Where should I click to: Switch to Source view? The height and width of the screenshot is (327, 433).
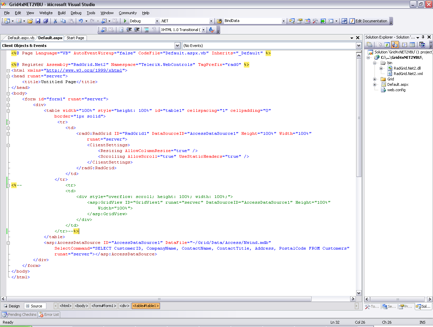pos(35,306)
